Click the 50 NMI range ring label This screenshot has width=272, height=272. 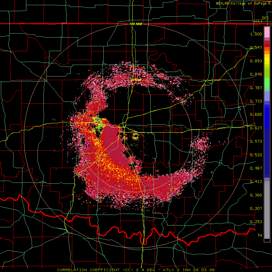(x=136, y=80)
